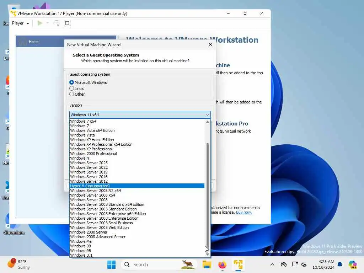Pick Windows Server 2019 entry
364x273 pixels.
[137, 172]
